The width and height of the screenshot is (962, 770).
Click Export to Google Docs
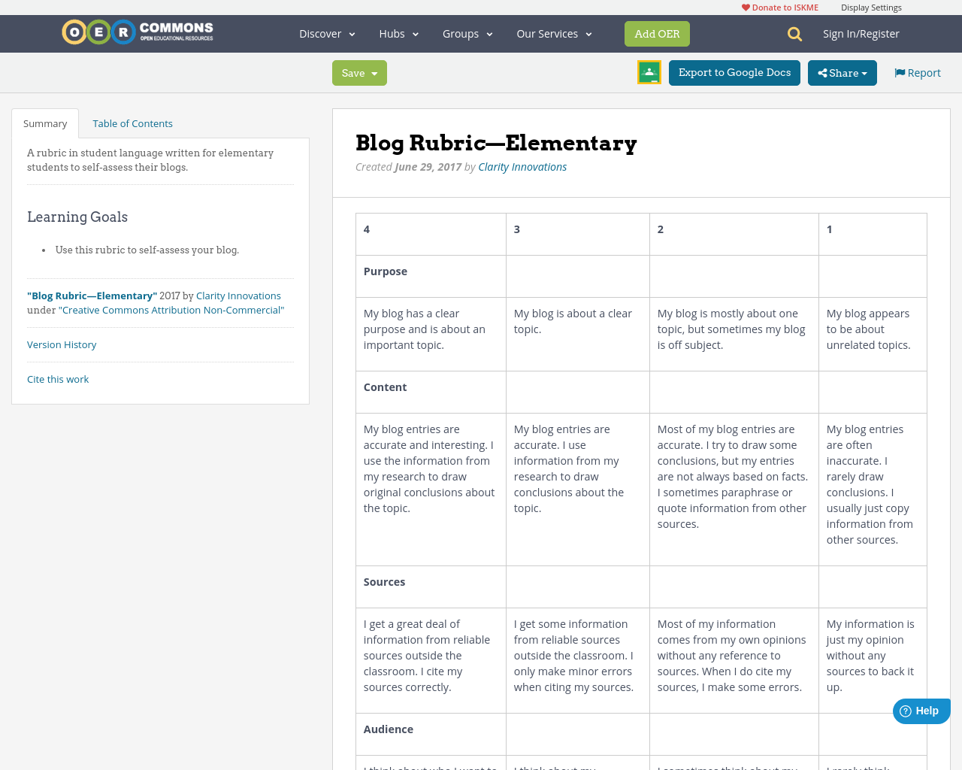(734, 72)
